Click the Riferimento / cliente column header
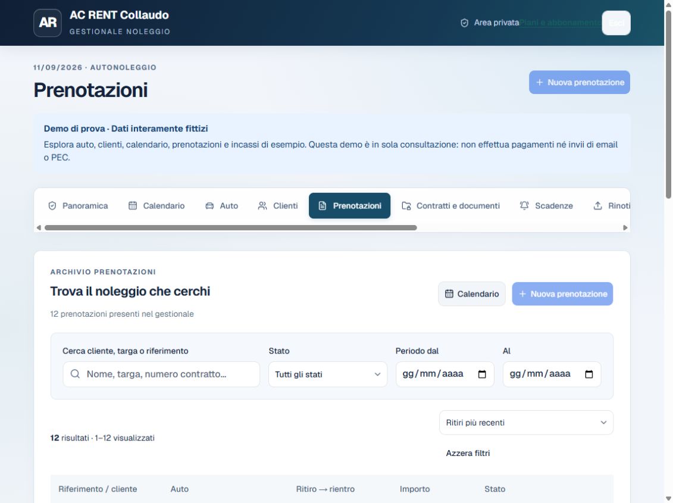Image resolution: width=673 pixels, height=503 pixels. [x=98, y=489]
